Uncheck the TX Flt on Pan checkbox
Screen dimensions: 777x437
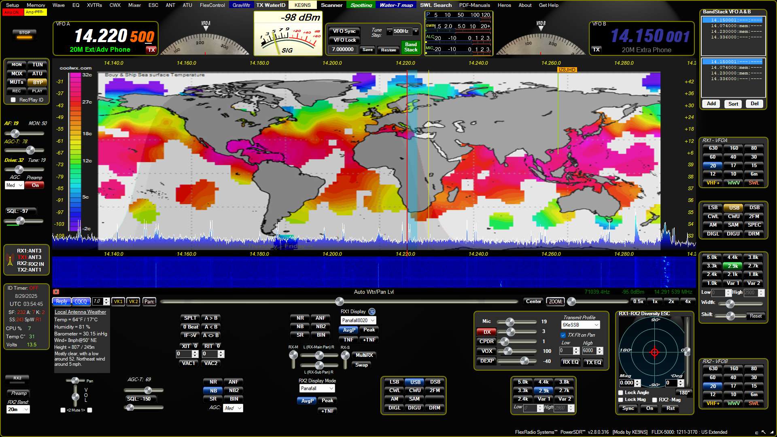point(563,335)
